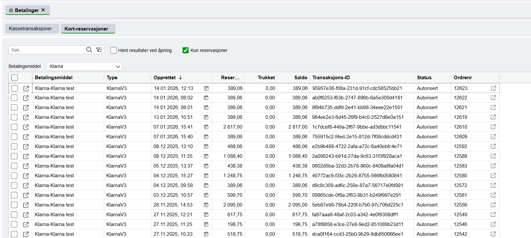Uncheck Kun reservasjoner checkbox
This screenshot has height=238, width=531.
[x=185, y=50]
